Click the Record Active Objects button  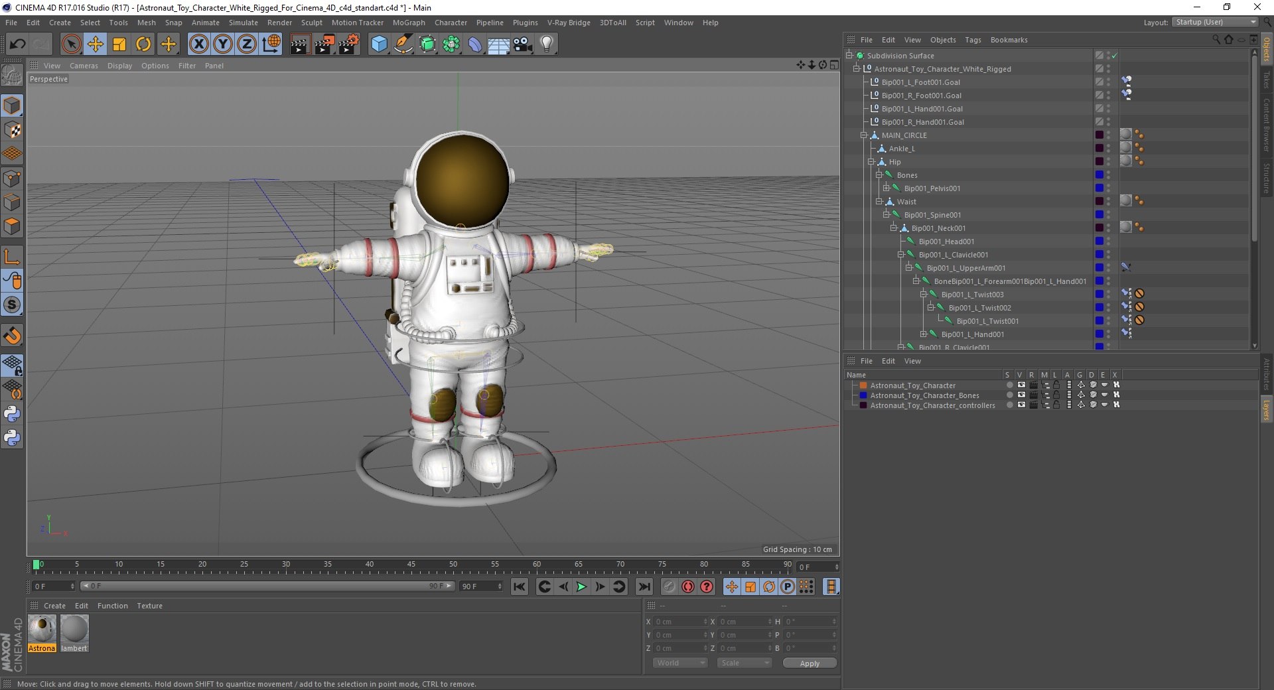coord(669,586)
